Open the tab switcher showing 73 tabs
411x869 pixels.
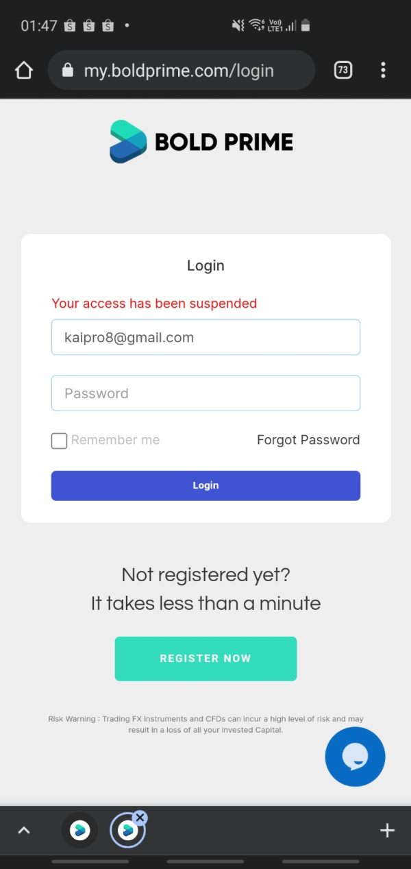343,70
